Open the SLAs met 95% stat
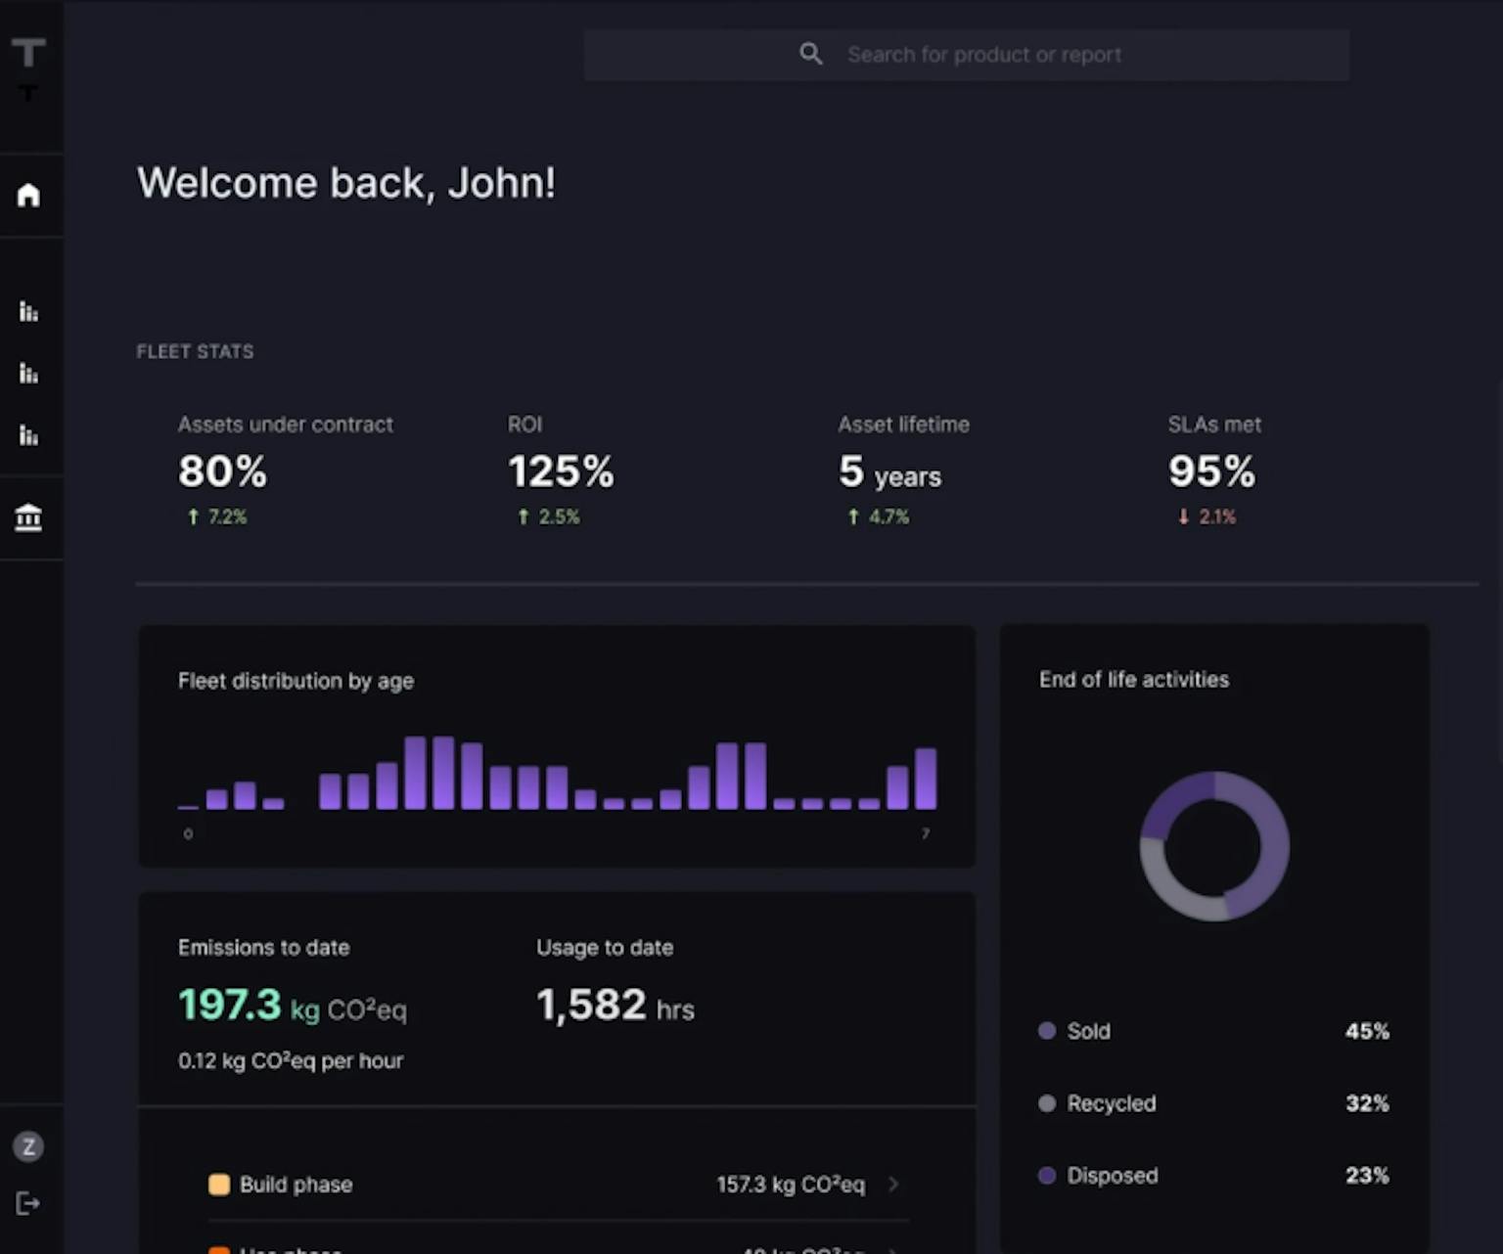Image resolution: width=1503 pixels, height=1254 pixels. [x=1211, y=471]
